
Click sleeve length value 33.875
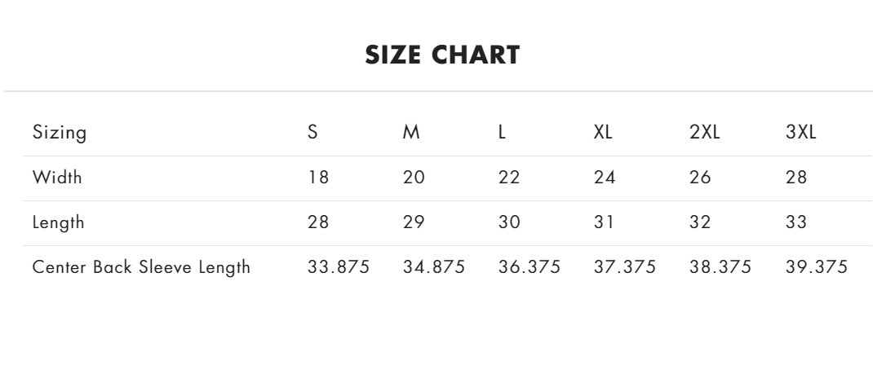pos(339,267)
